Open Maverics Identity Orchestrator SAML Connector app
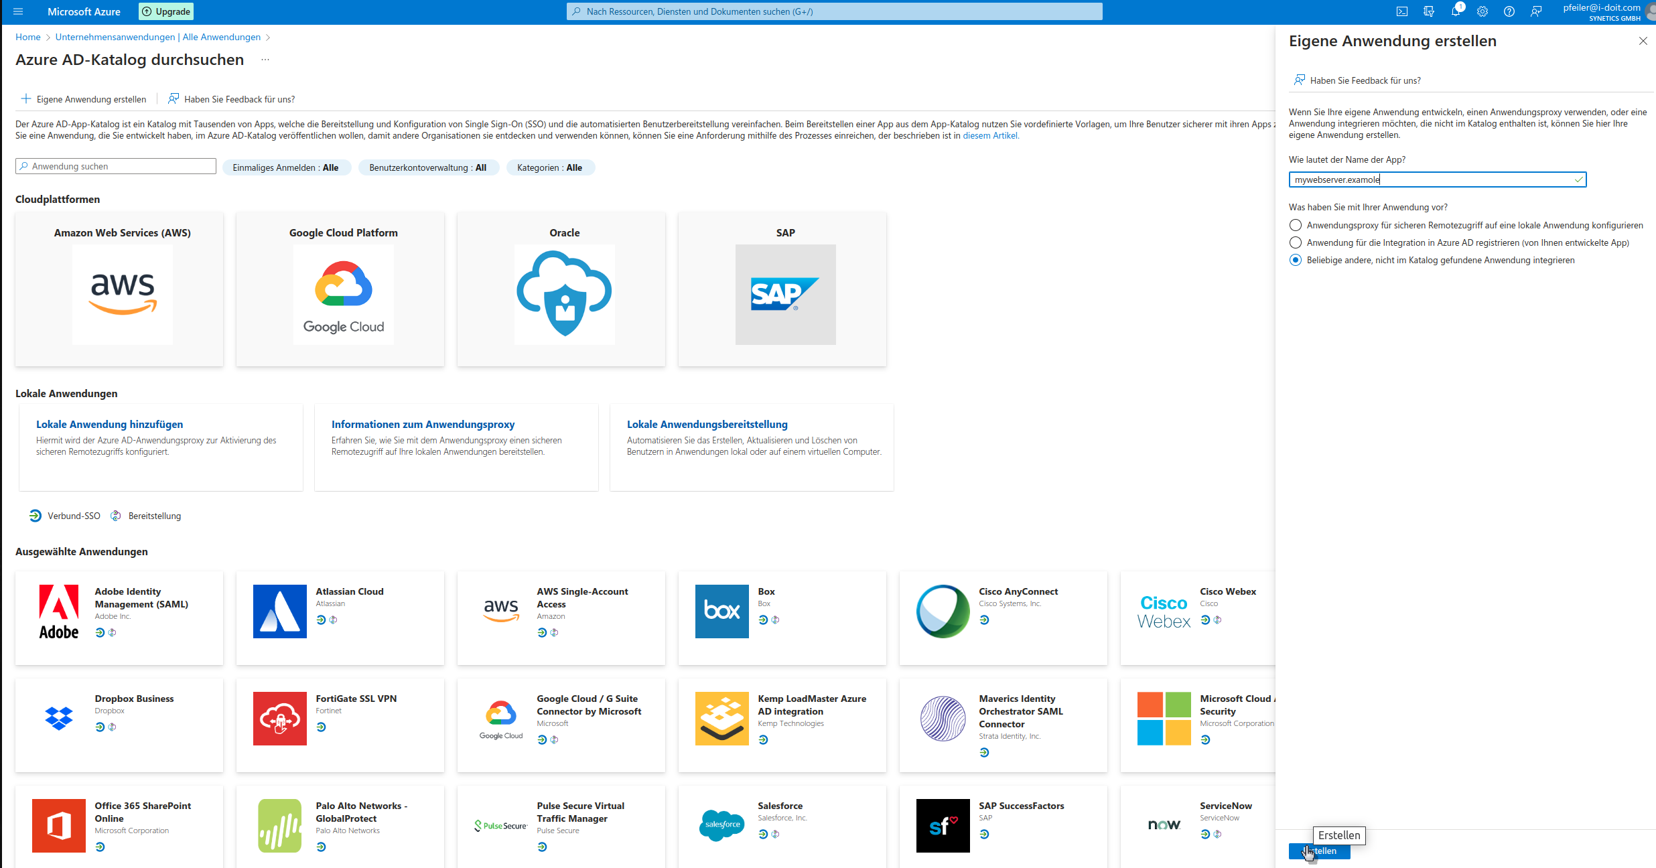Viewport: 1656px width, 868px height. pyautogui.click(x=1004, y=725)
